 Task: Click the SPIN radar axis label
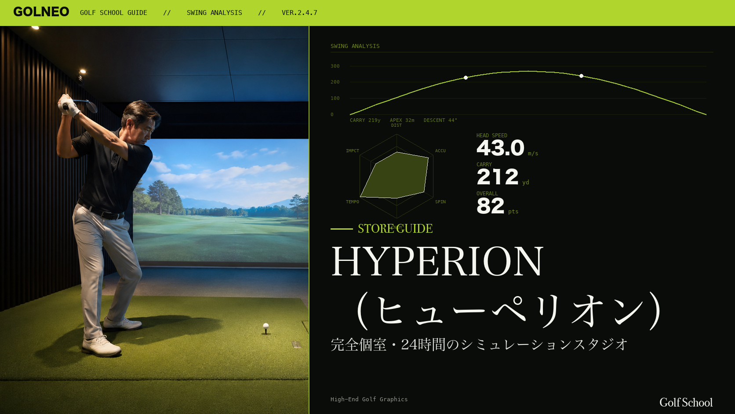tap(440, 202)
